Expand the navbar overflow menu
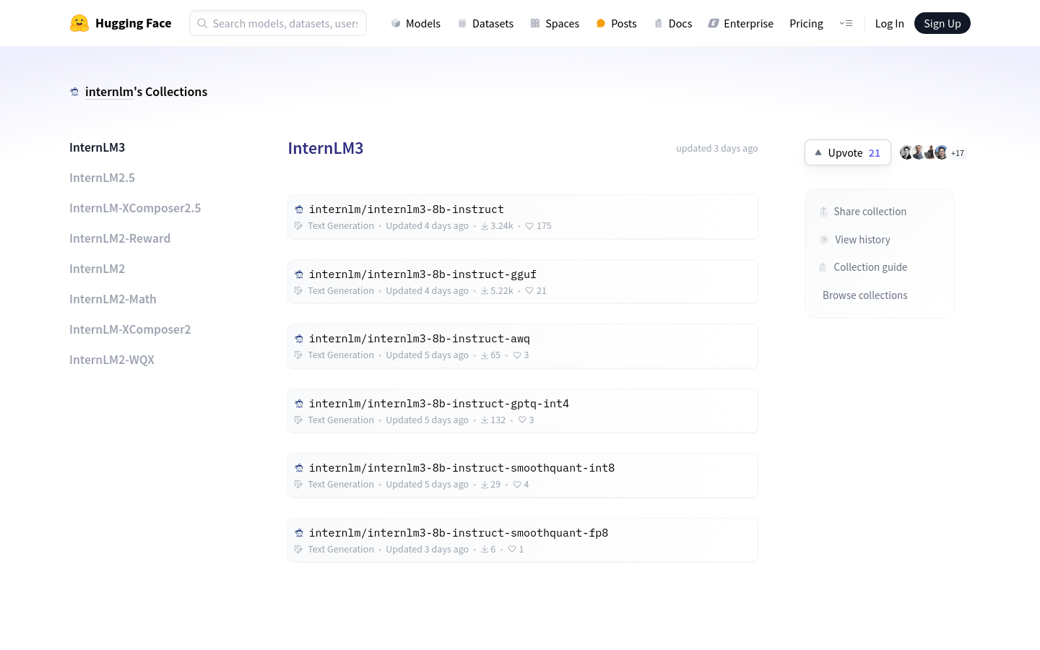Screen dimensions: 1040x650 pyautogui.click(x=846, y=23)
